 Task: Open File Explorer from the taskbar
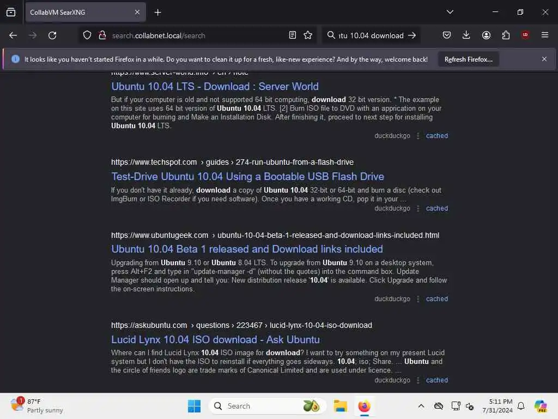(x=340, y=406)
